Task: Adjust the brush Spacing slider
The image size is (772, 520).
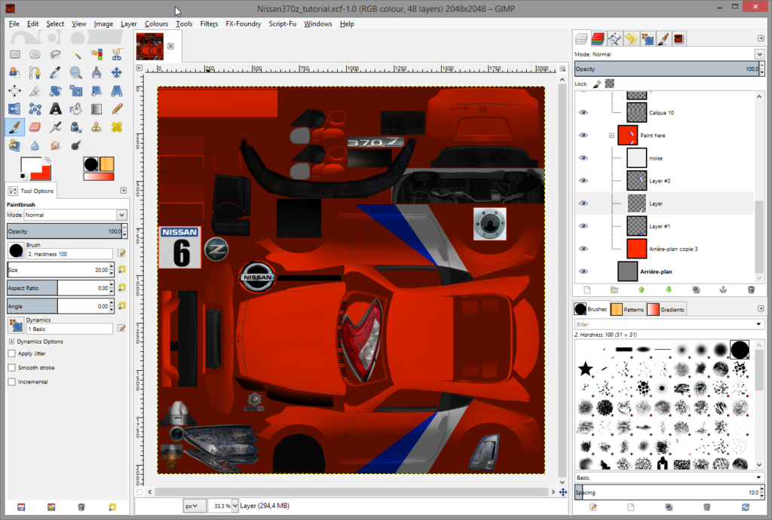Action: (x=666, y=492)
